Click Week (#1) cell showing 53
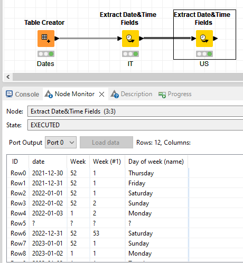 coord(96,233)
